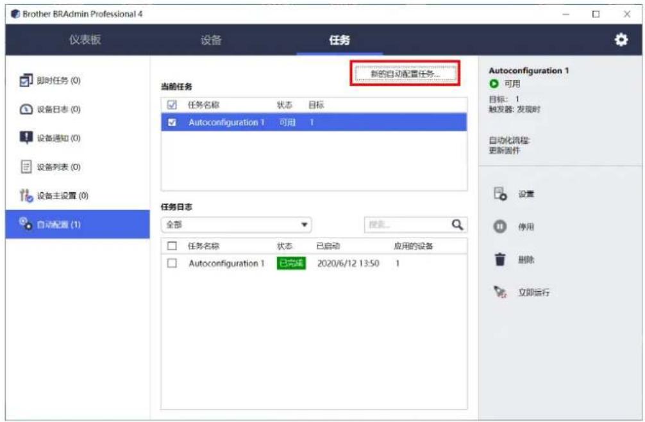
Task: Click the green 可用 status icon
Action: [494, 84]
